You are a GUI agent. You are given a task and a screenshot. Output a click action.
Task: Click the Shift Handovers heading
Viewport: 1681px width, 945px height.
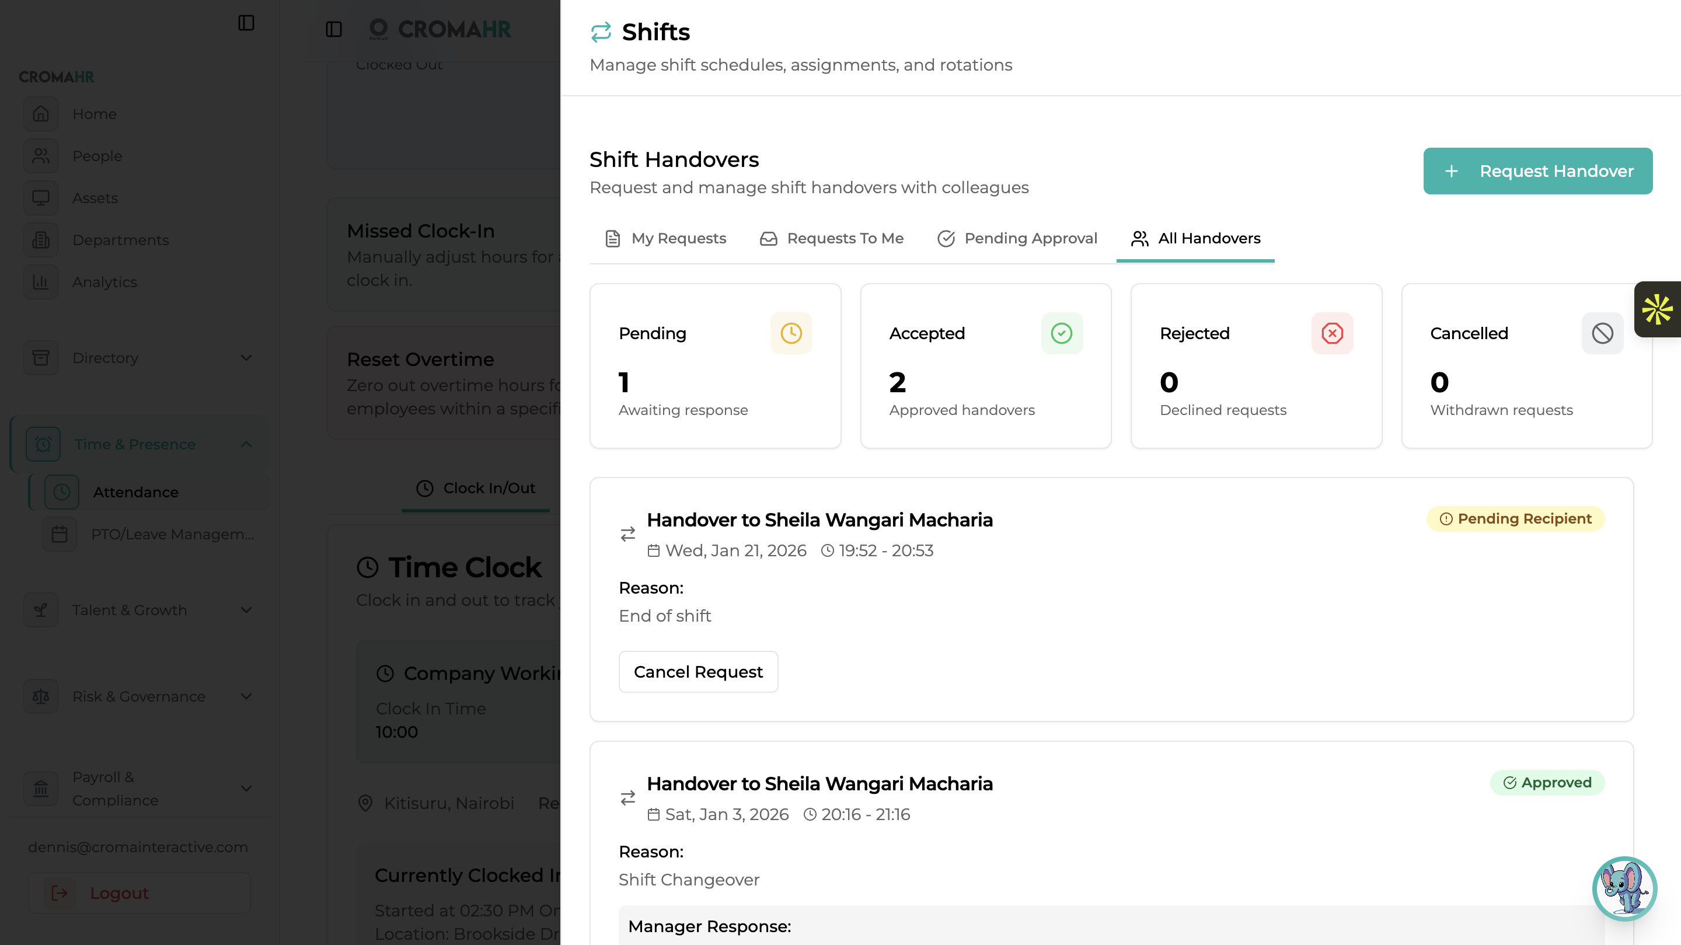click(674, 160)
